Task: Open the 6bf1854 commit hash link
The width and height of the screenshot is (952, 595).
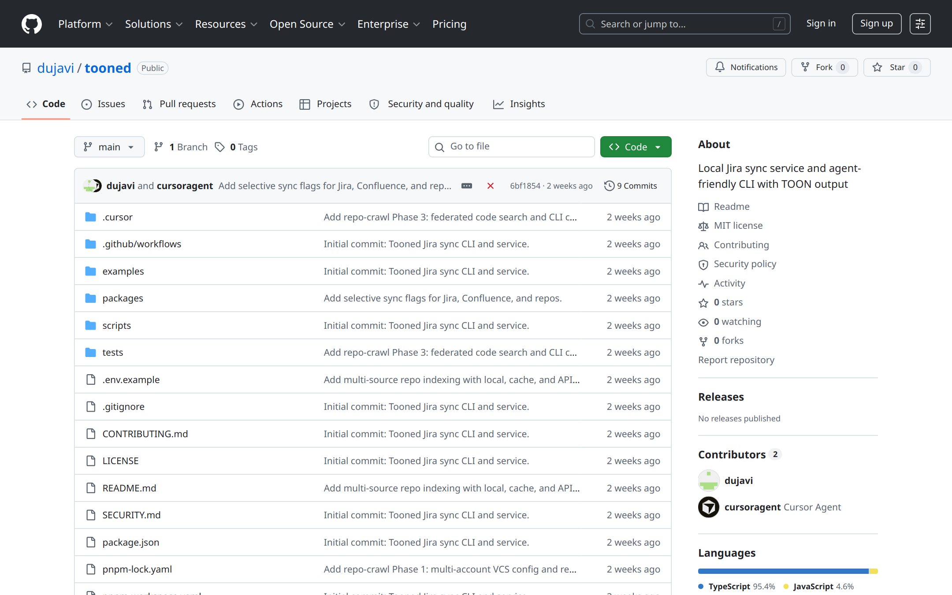Action: pos(525,186)
